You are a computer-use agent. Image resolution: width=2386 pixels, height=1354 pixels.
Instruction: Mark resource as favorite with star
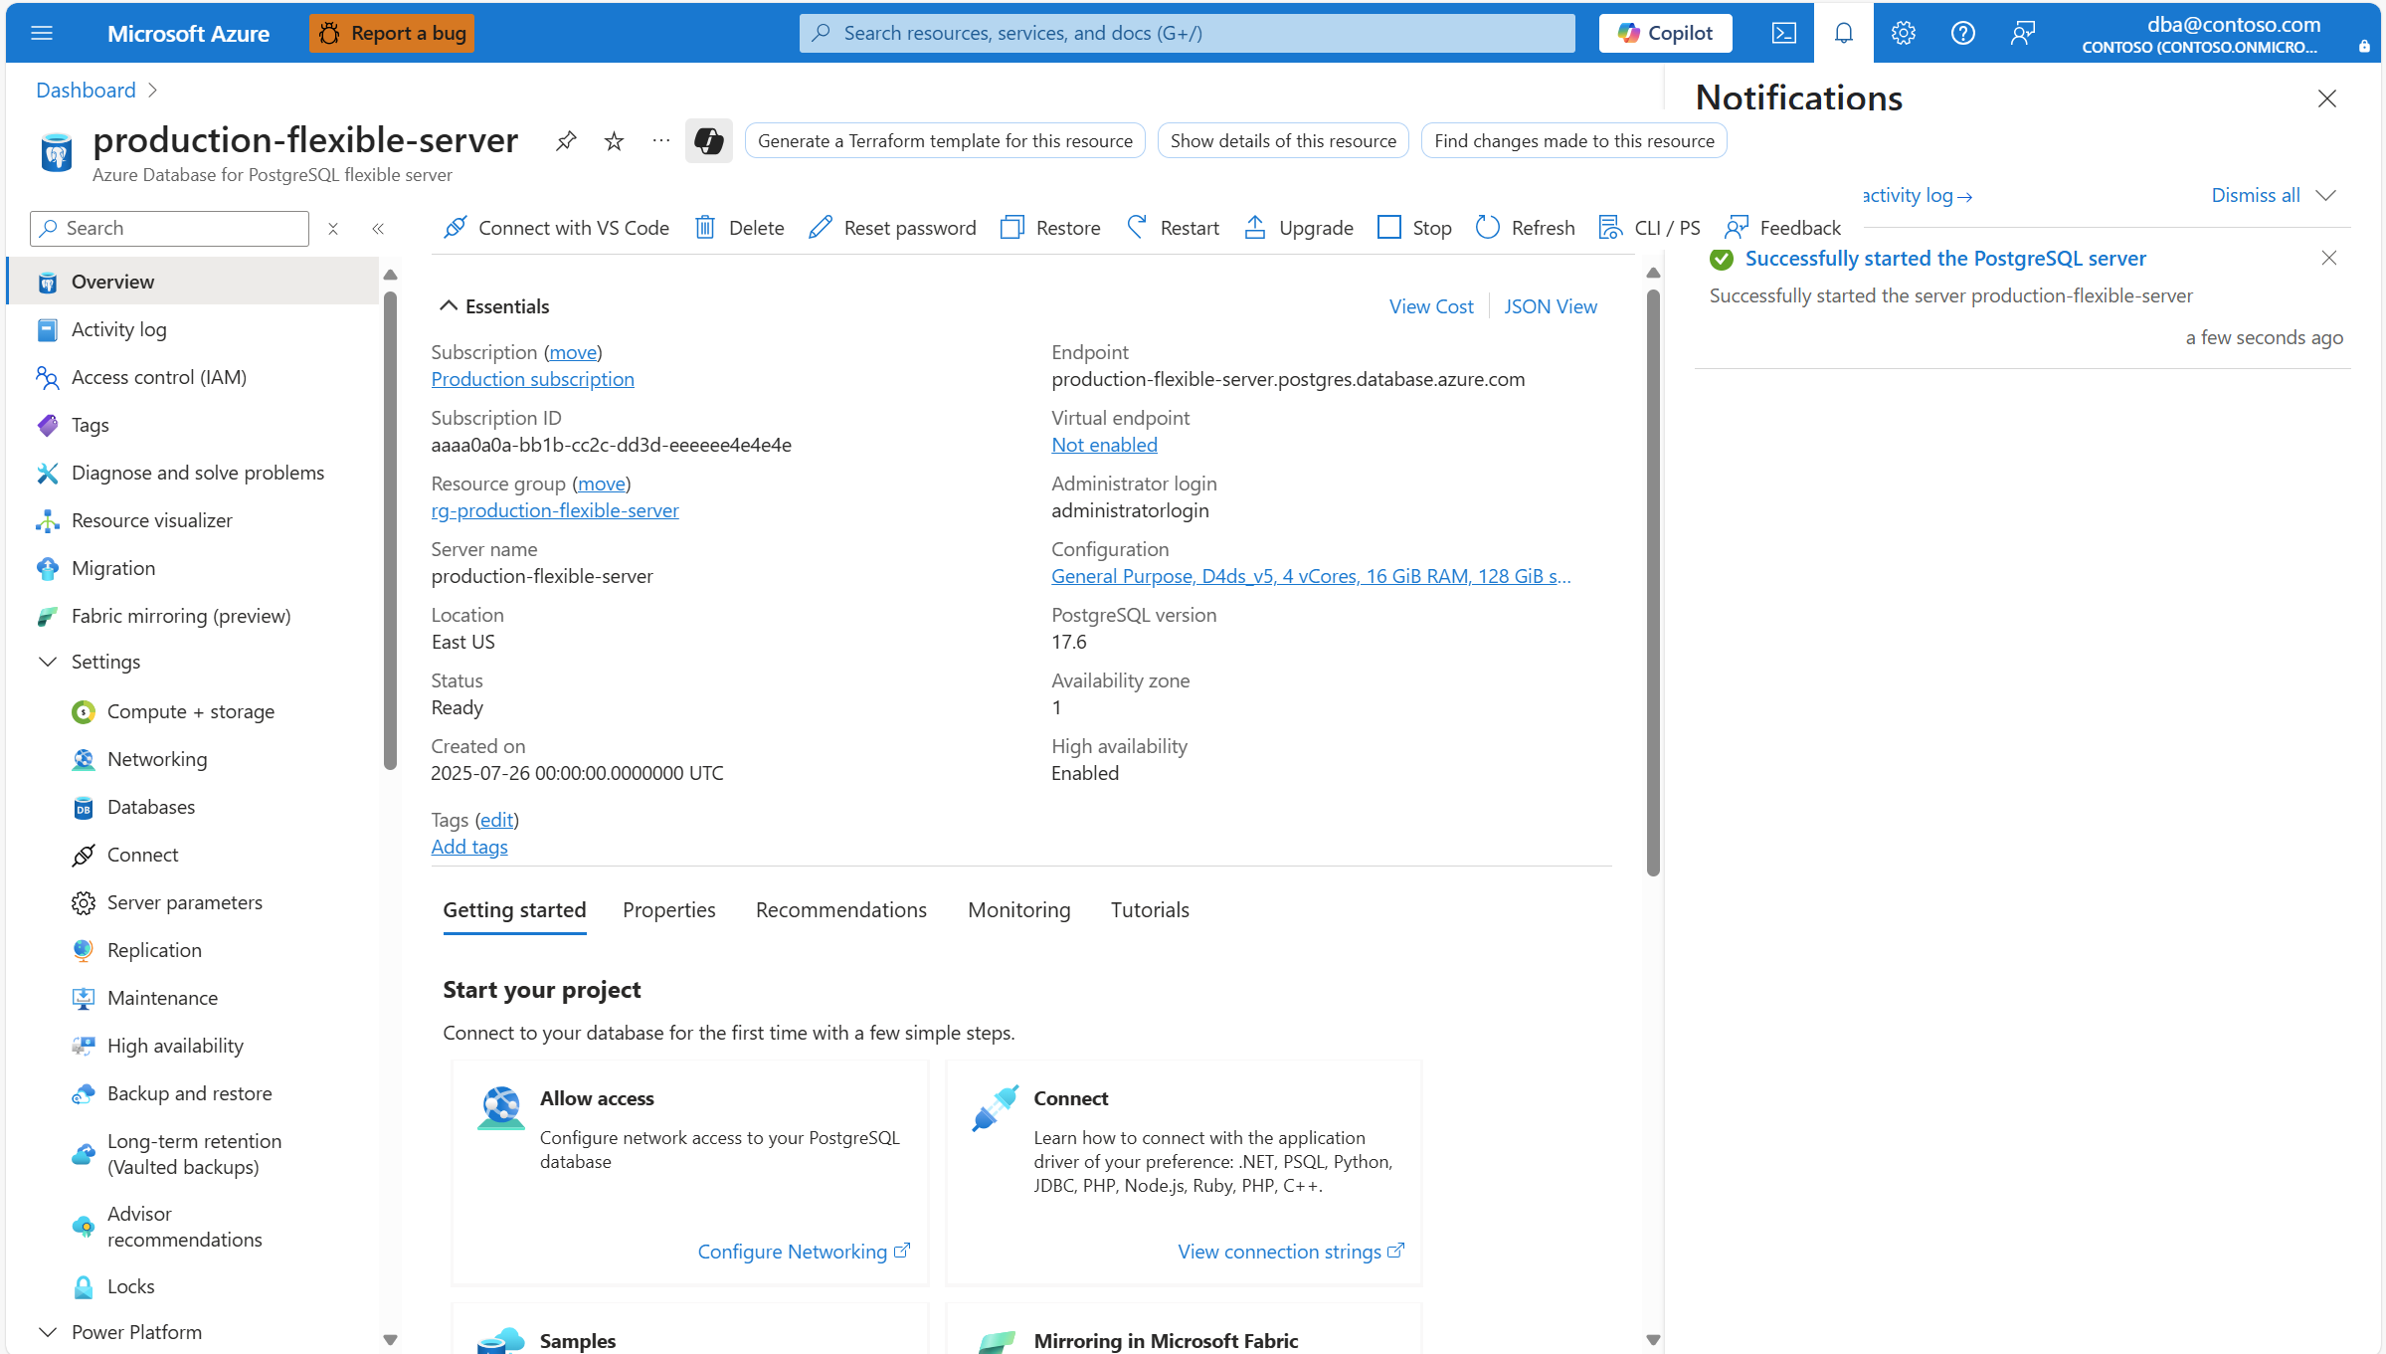point(614,141)
